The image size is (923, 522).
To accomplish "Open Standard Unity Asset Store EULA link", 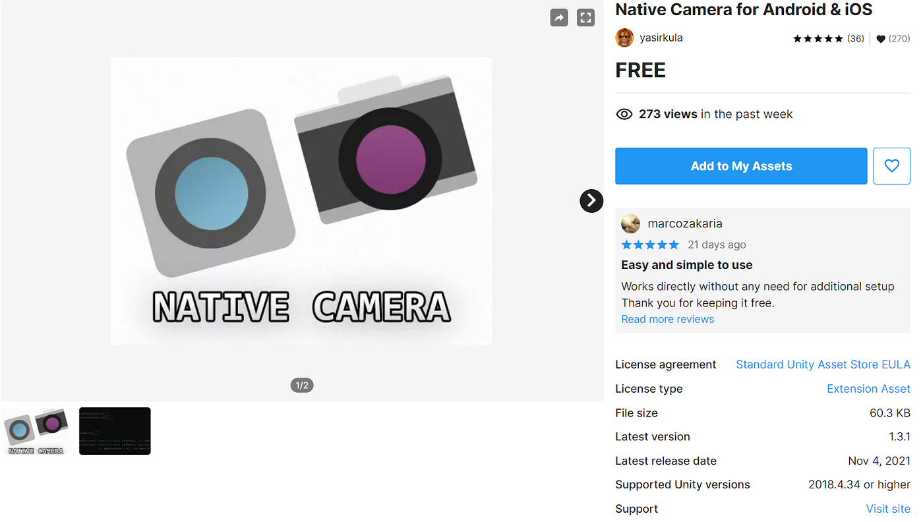I will point(823,364).
